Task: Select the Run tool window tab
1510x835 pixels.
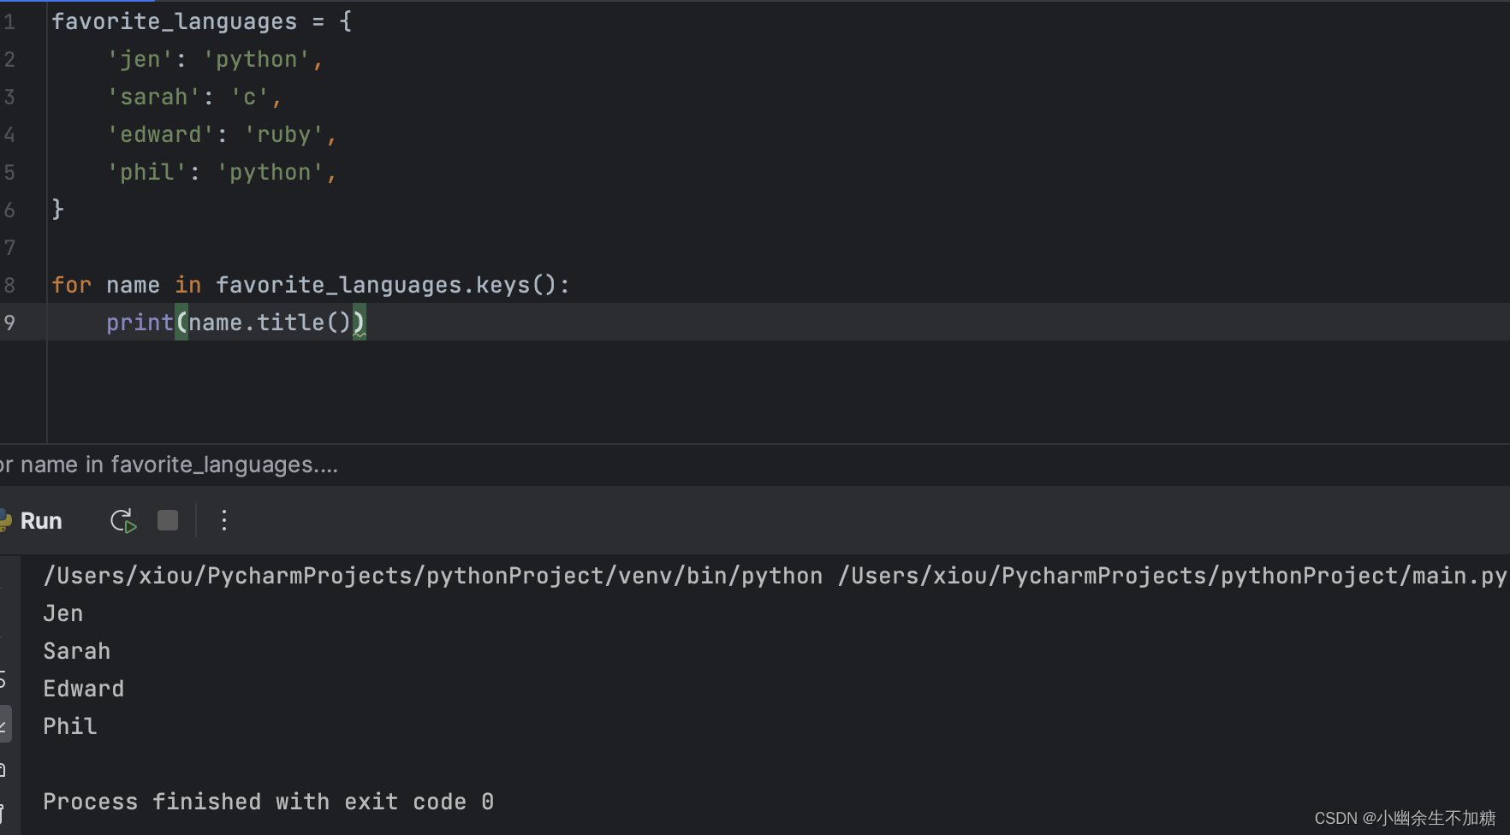Action: tap(40, 521)
